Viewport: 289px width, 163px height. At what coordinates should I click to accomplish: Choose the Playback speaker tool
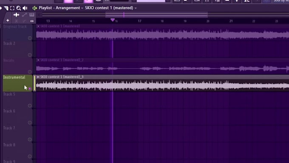[25, 8]
